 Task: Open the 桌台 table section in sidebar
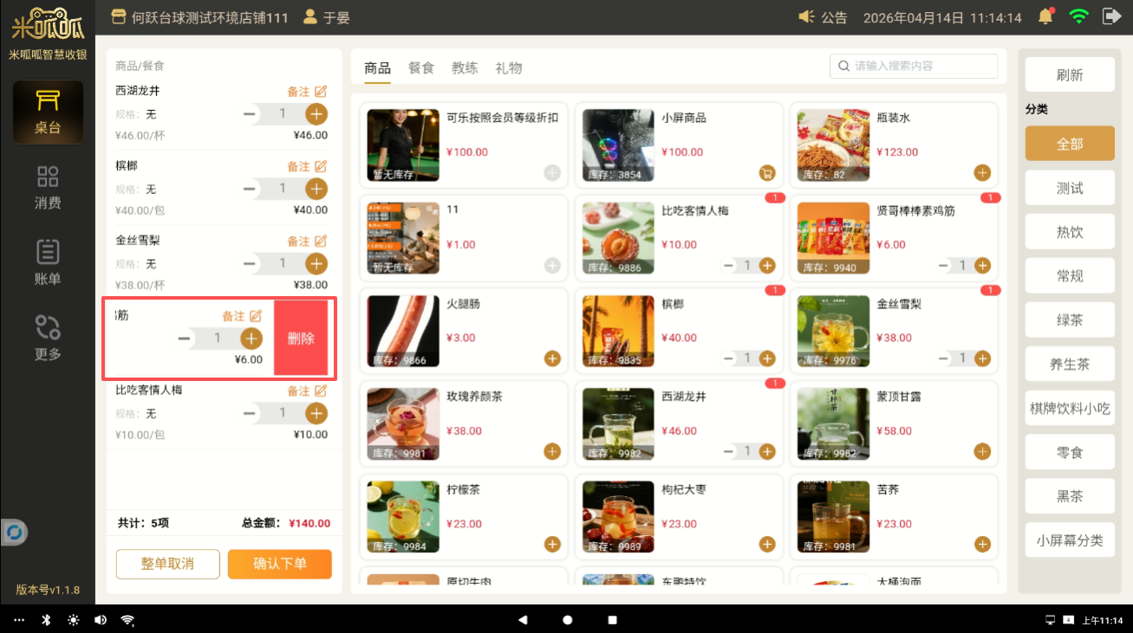click(x=48, y=113)
